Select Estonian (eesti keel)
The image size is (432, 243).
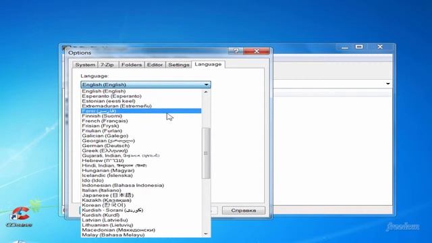(141, 101)
